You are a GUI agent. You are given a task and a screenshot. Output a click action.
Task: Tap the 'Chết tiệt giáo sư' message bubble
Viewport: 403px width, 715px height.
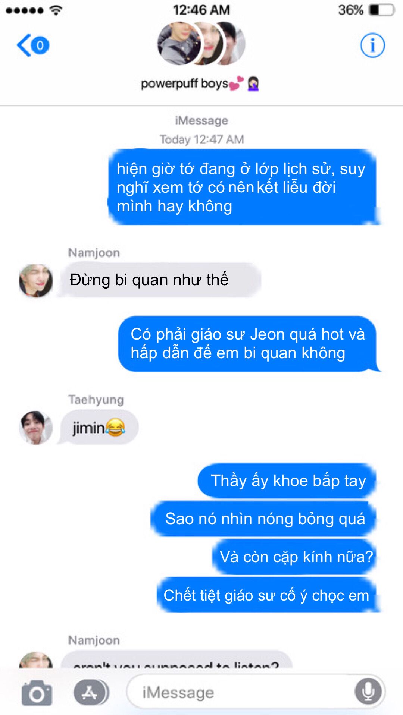[x=268, y=595]
